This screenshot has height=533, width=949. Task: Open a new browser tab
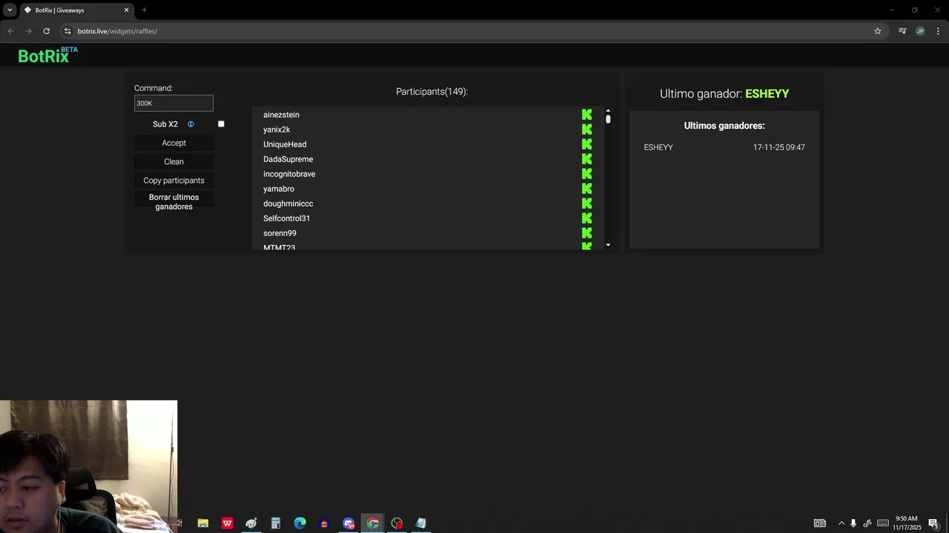tap(144, 10)
